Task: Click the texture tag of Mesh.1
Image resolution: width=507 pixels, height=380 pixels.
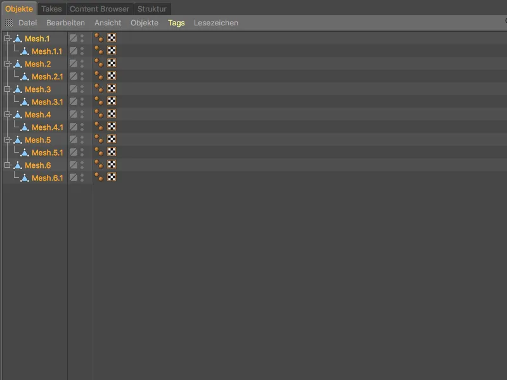Action: tap(112, 38)
